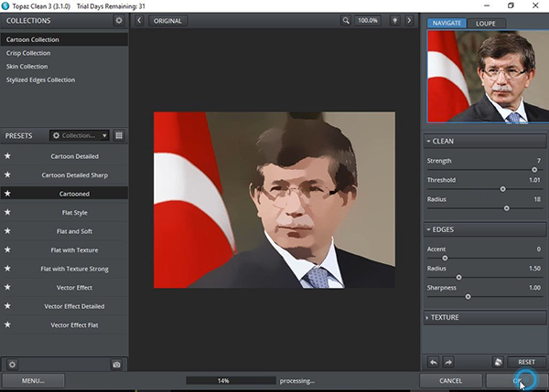Select Crisp Collection
Screen dimensions: 549x392
[x=64, y=53]
